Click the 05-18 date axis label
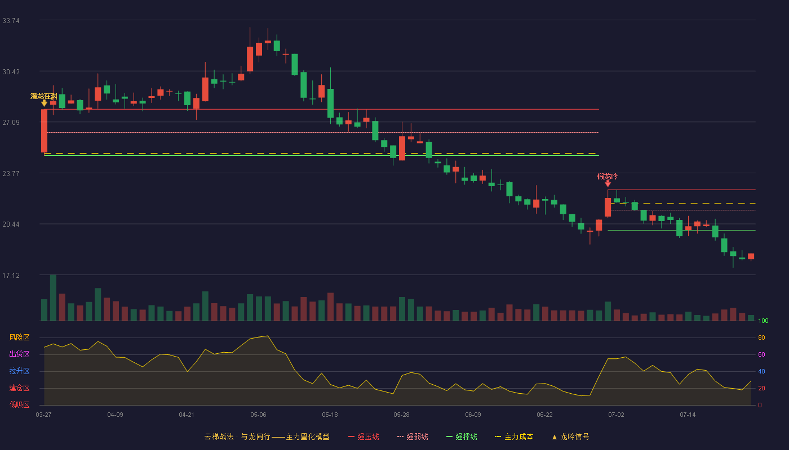The height and width of the screenshot is (450, 789). click(x=330, y=415)
